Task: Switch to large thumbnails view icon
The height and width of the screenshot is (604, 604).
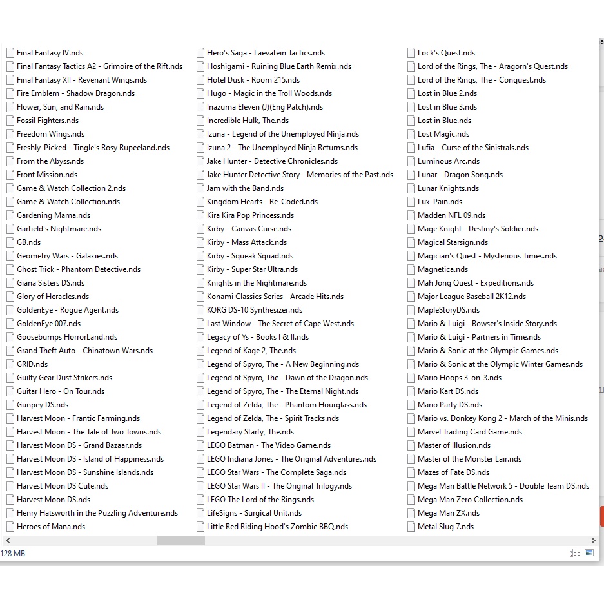Action: click(589, 553)
